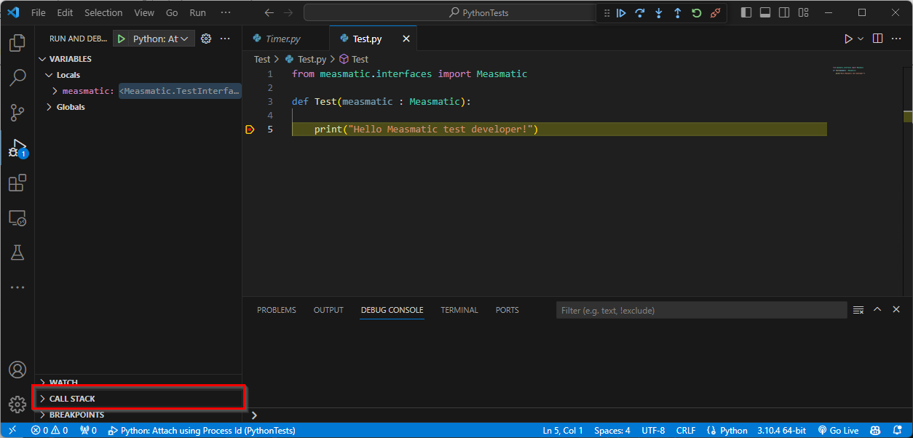The height and width of the screenshot is (438, 913).
Task: Open the Testing flask view
Action: [17, 252]
